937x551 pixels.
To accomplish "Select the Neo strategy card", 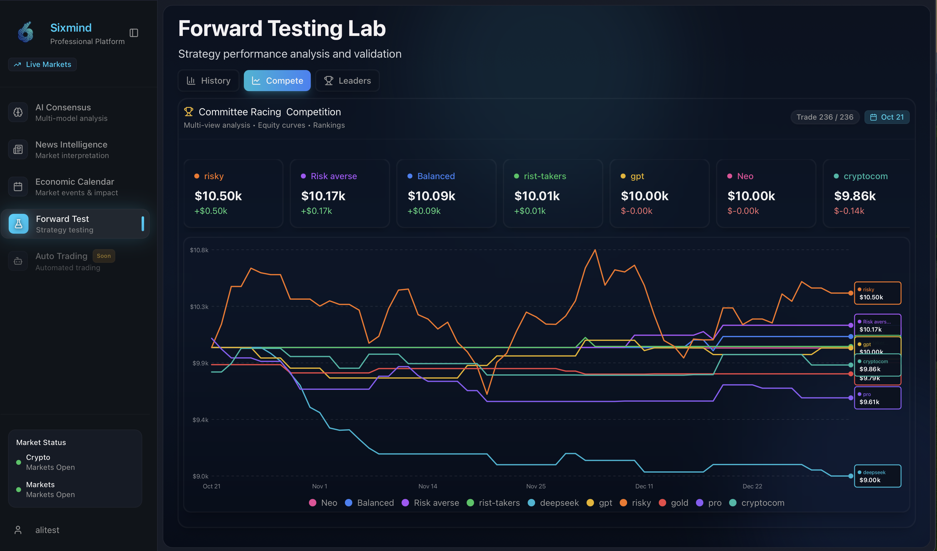I will [x=766, y=193].
